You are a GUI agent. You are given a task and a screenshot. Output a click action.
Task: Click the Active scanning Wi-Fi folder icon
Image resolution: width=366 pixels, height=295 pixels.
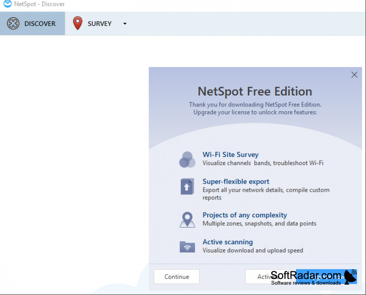tap(187, 247)
